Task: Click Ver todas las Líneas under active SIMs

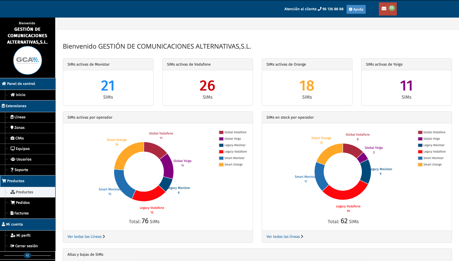Action: tap(86, 237)
